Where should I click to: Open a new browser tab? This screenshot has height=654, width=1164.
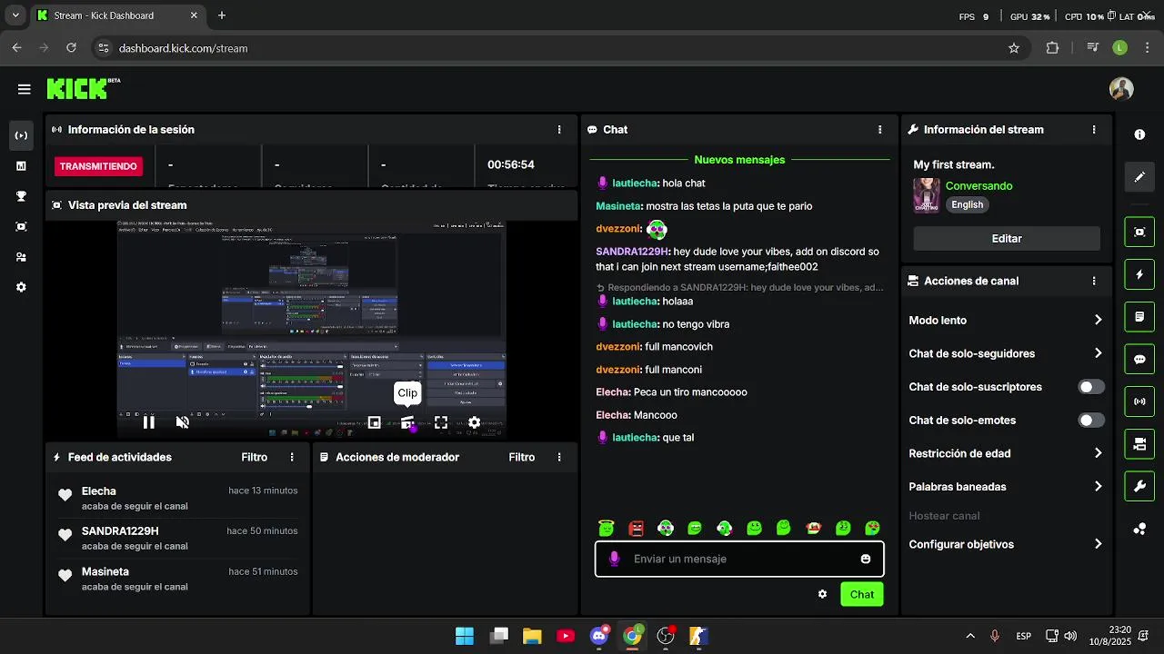pos(222,15)
